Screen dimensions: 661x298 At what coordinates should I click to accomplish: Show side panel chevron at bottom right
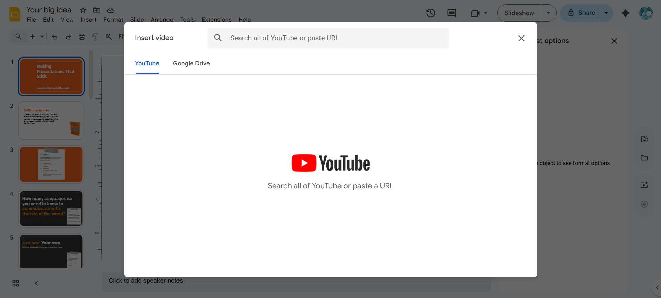point(657,288)
